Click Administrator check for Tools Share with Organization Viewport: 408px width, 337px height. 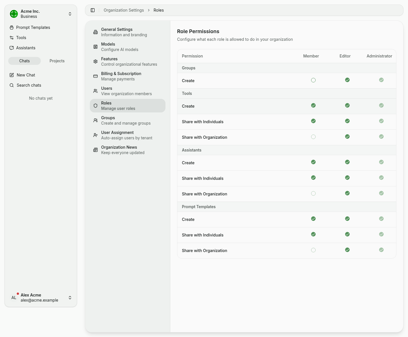coord(381,137)
